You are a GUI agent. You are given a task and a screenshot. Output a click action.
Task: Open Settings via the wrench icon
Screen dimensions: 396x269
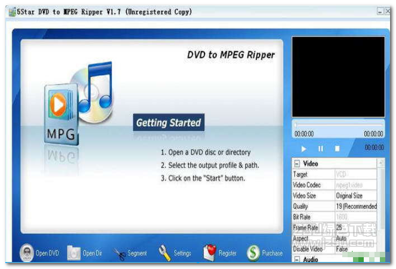pyautogui.click(x=164, y=253)
